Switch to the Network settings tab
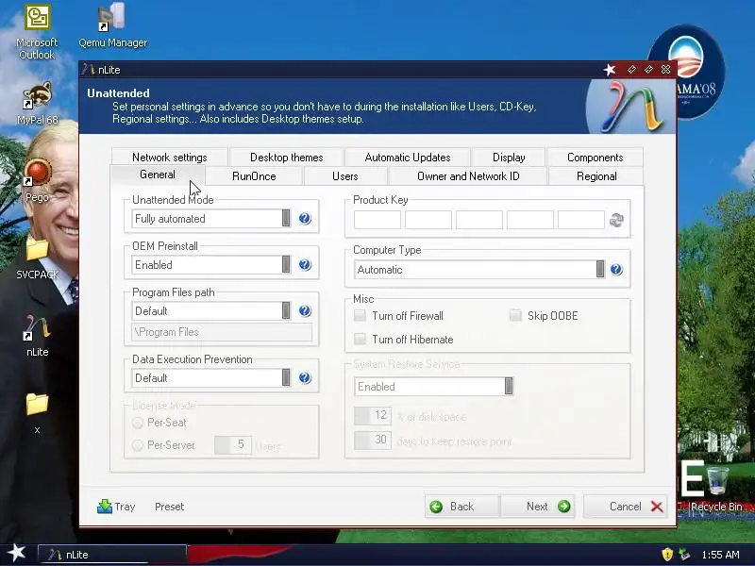Viewport: 755px width, 566px height. (x=170, y=157)
